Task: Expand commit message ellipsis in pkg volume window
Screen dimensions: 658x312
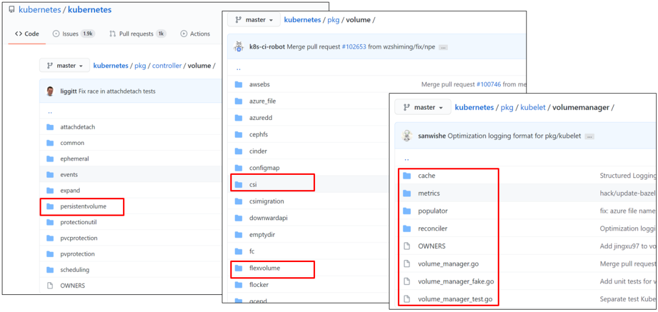Action: coord(443,47)
